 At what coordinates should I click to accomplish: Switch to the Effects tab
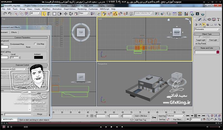coord(14,32)
